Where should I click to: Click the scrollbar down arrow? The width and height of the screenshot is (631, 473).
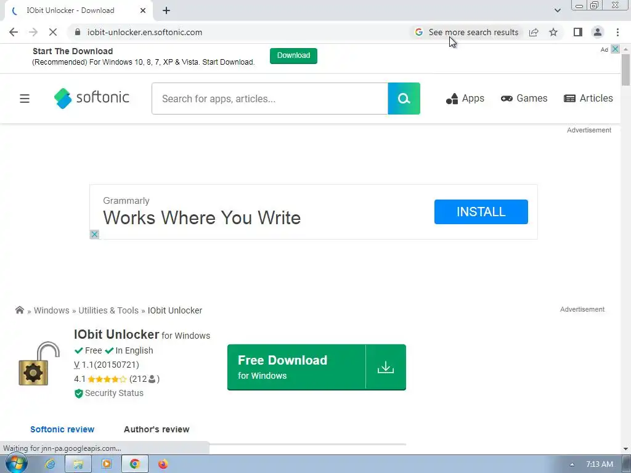(x=625, y=448)
